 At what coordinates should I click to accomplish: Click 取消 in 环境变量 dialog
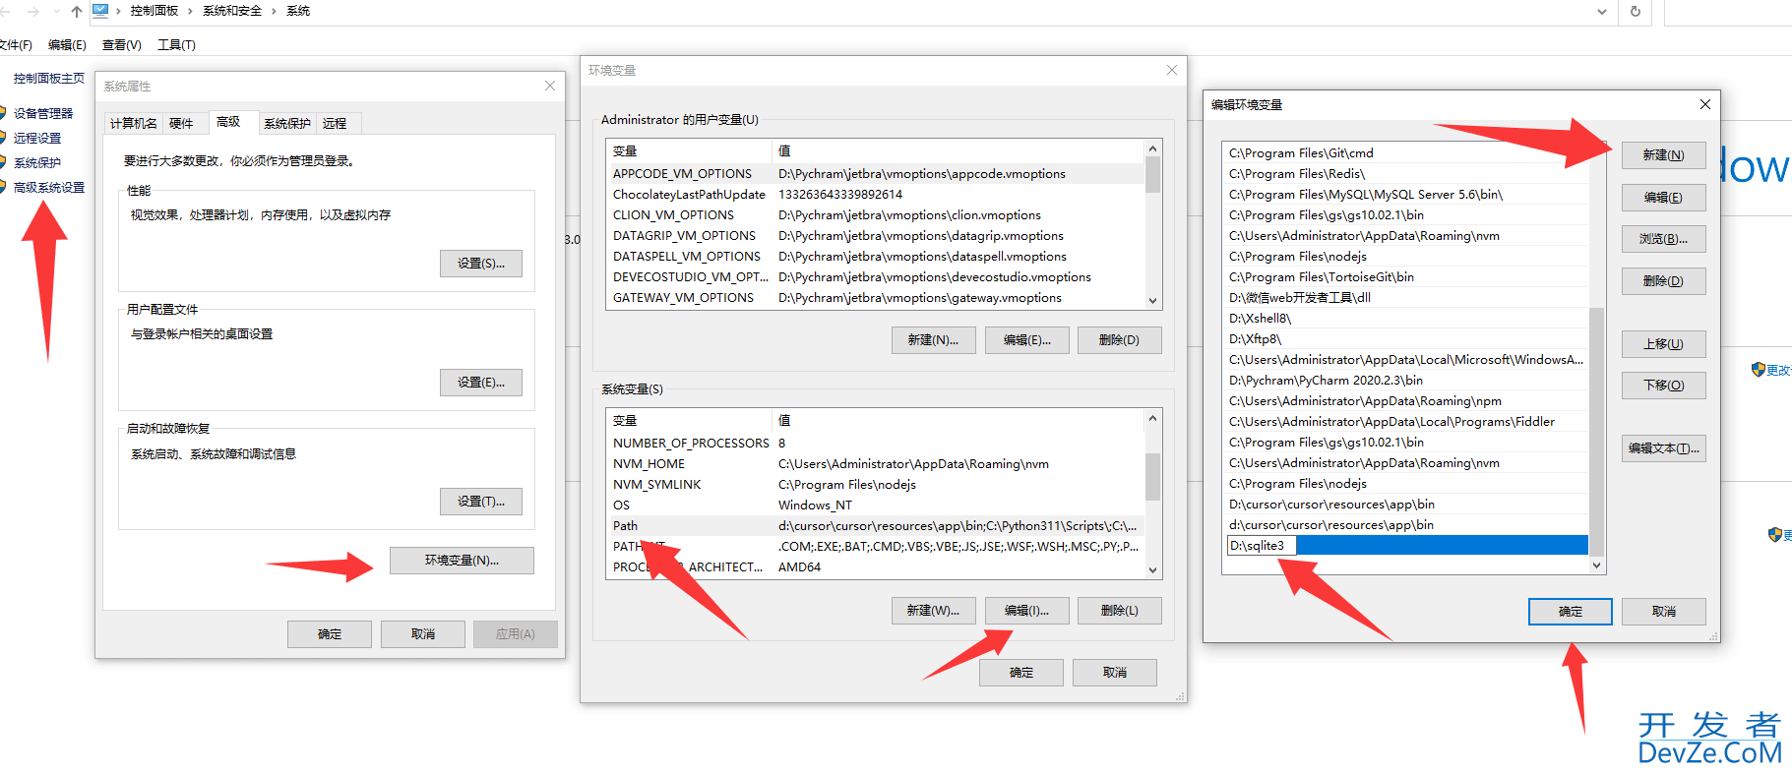point(1115,673)
